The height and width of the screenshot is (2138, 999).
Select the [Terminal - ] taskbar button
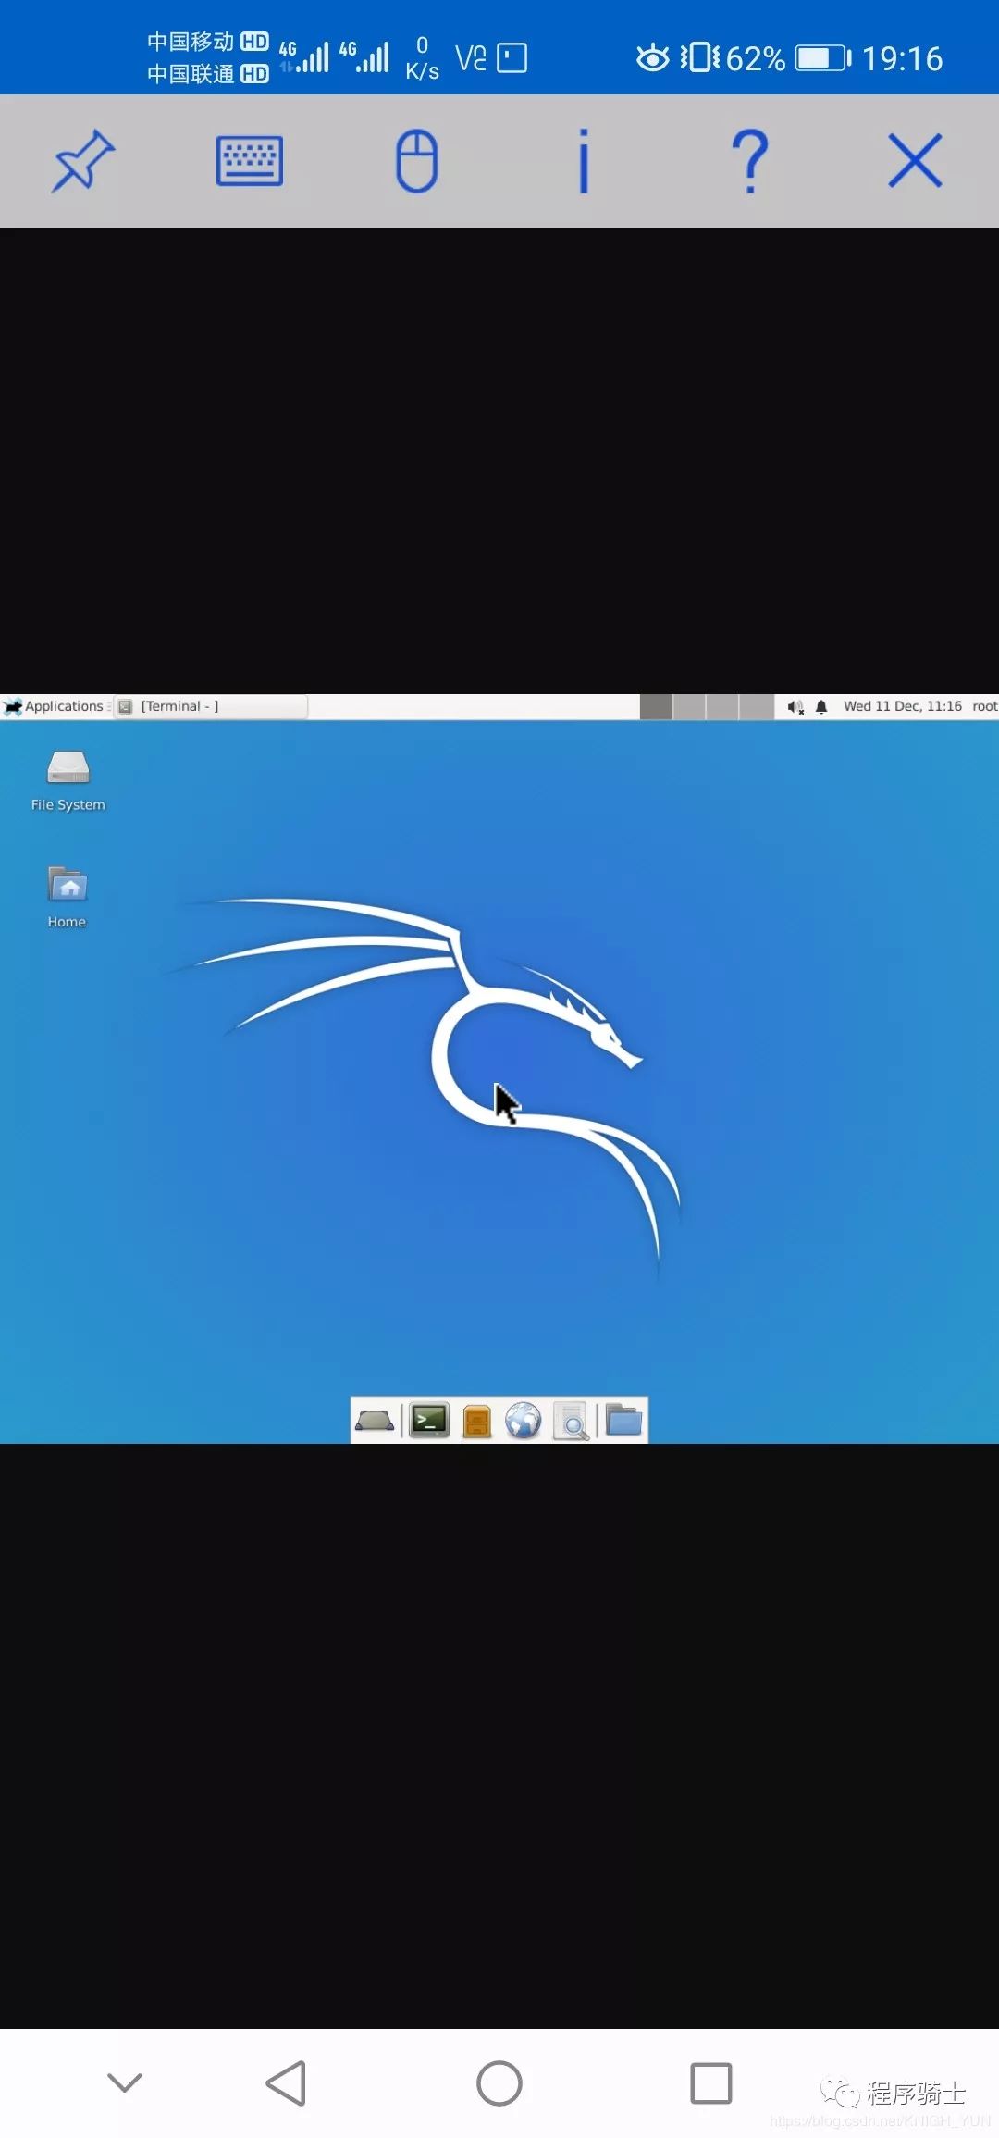click(x=212, y=706)
